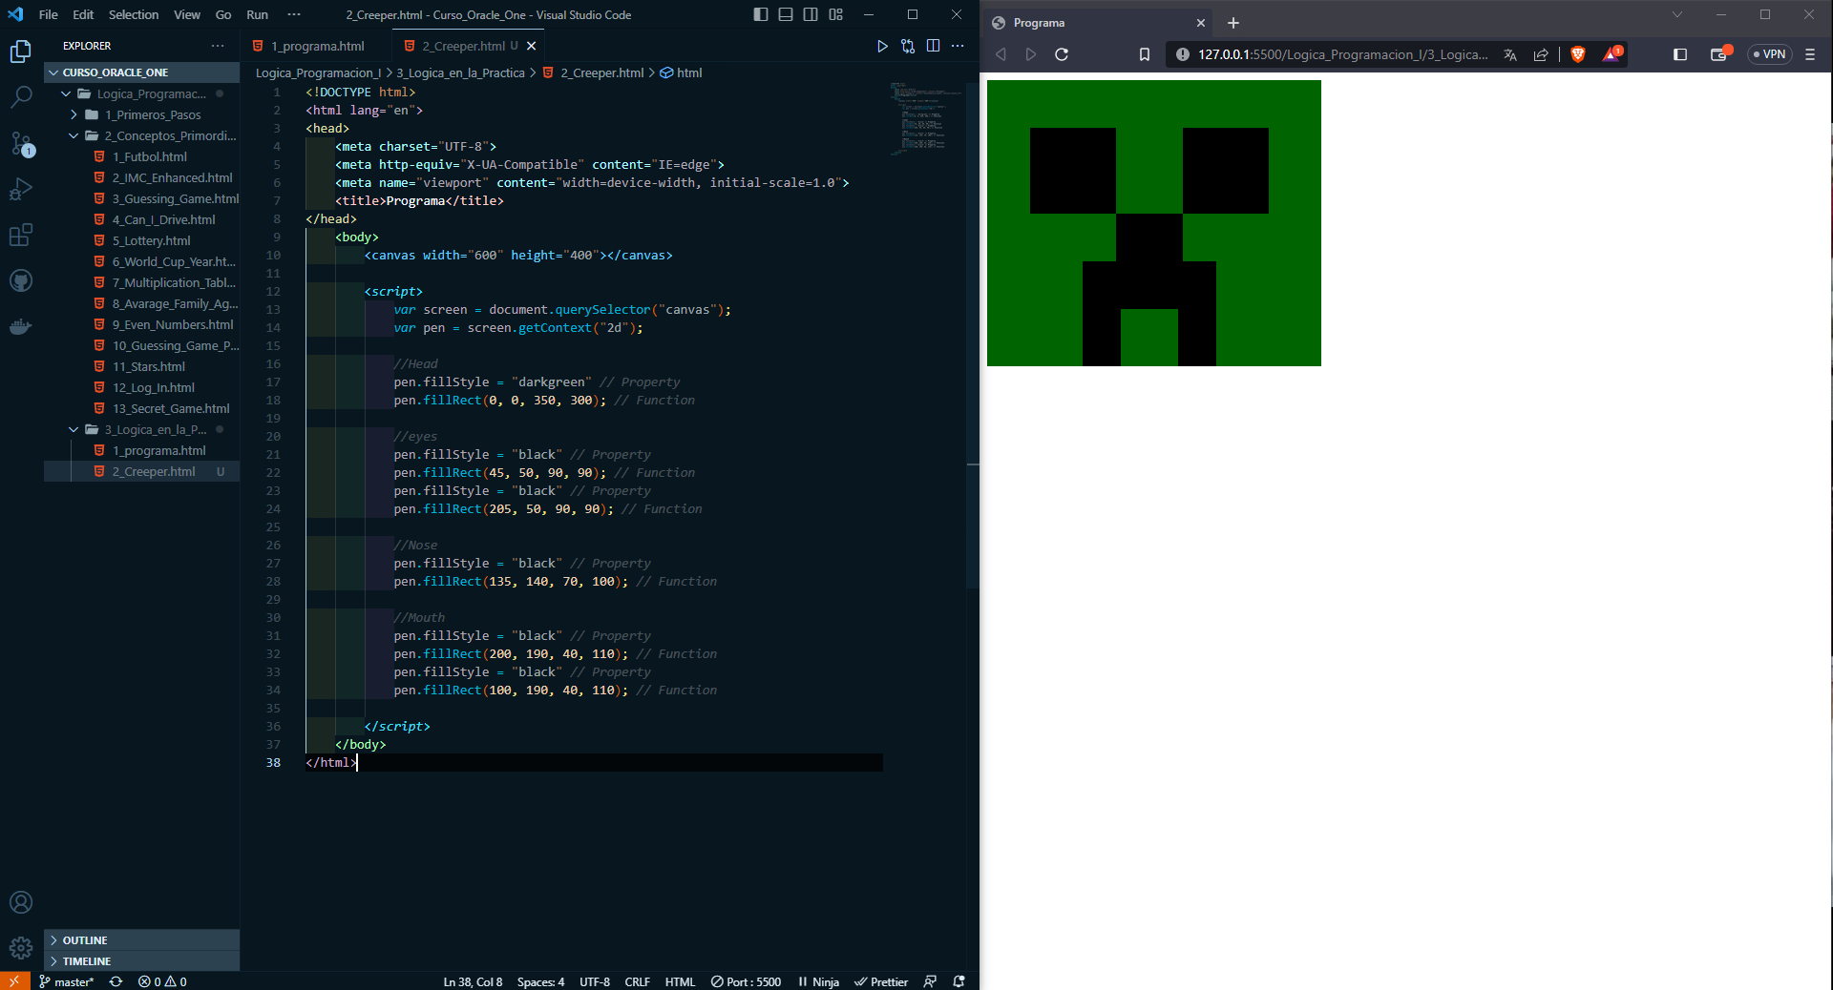Run the file with play button

(882, 46)
